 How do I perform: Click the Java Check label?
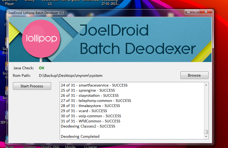click(24, 68)
